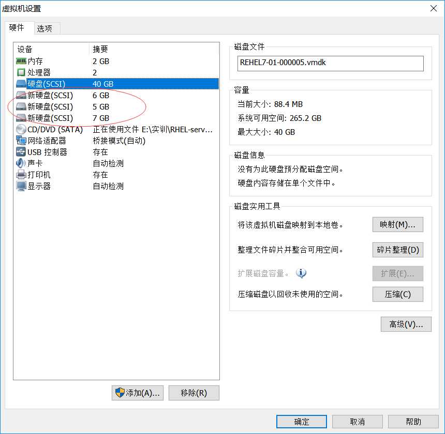The width and height of the screenshot is (445, 434).
Task: Click the 40 GB hard disk icon
Action: tap(21, 84)
